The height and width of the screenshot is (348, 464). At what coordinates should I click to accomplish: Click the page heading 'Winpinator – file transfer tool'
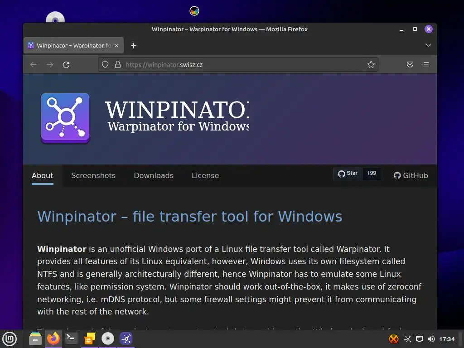189,216
